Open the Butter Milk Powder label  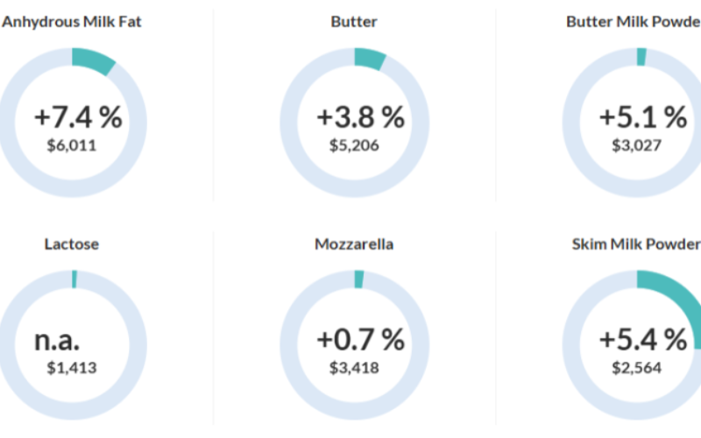pos(634,22)
